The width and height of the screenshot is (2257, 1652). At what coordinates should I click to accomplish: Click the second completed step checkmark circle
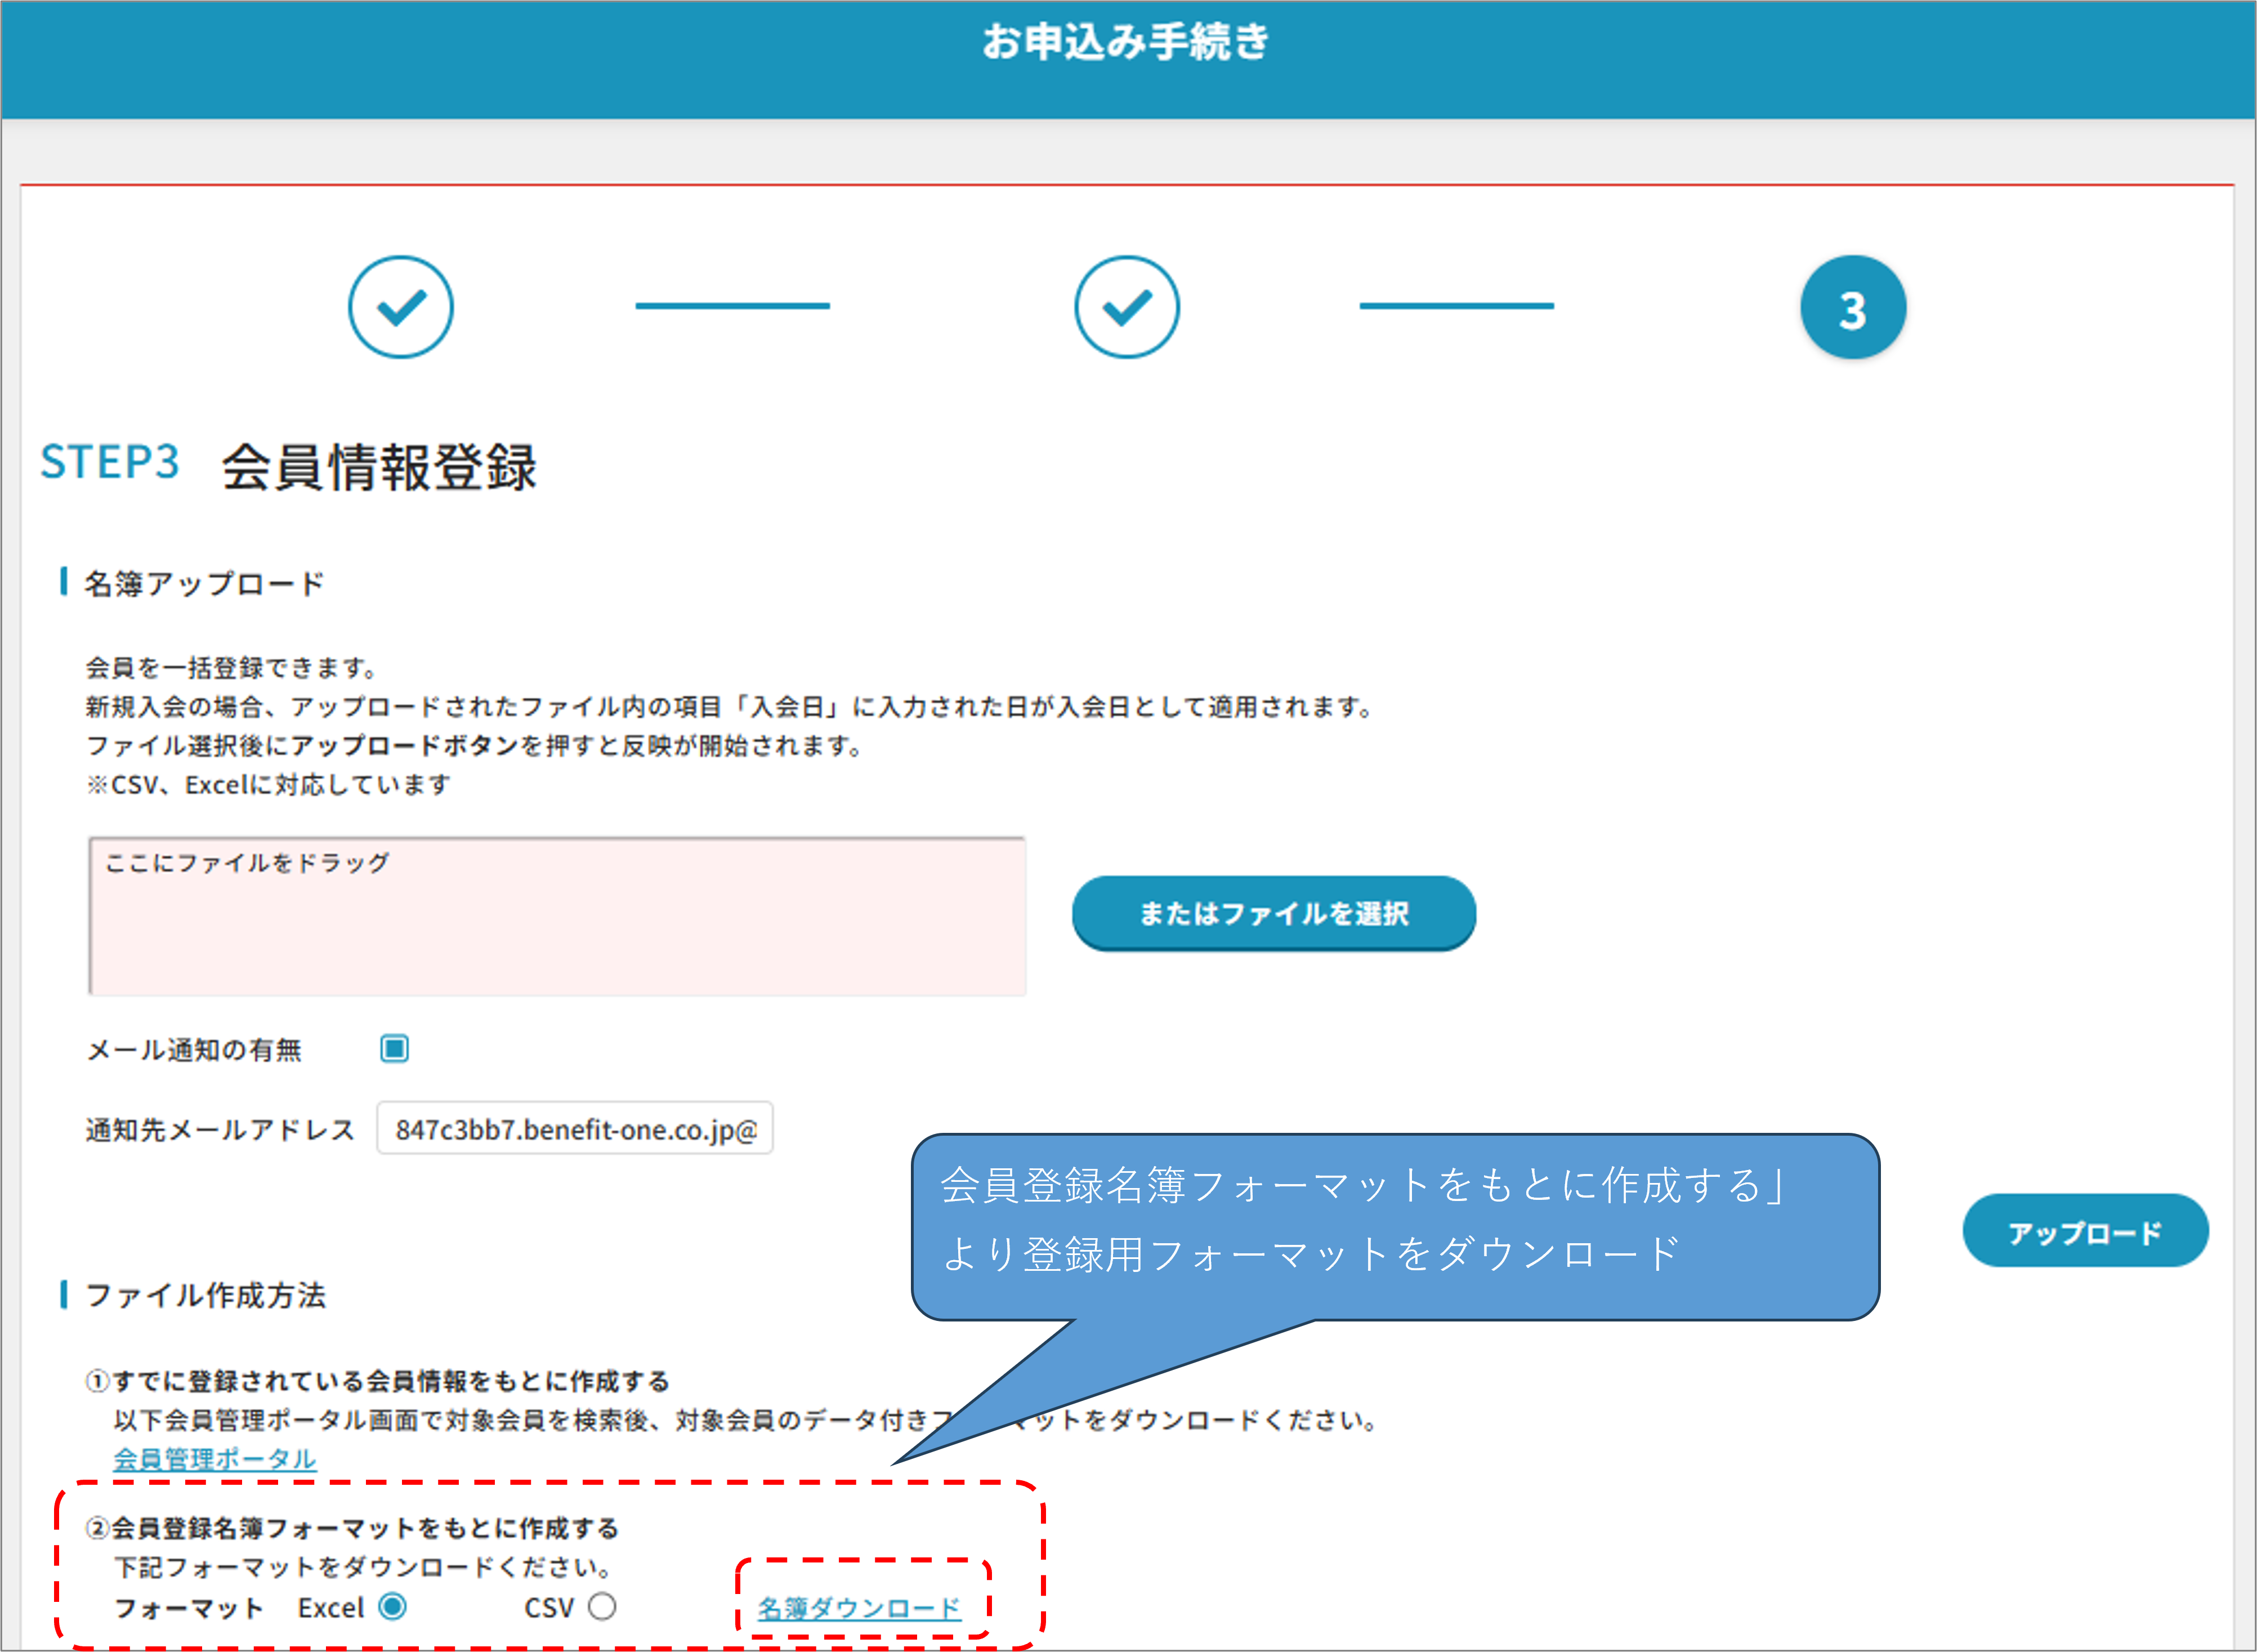click(x=1126, y=307)
